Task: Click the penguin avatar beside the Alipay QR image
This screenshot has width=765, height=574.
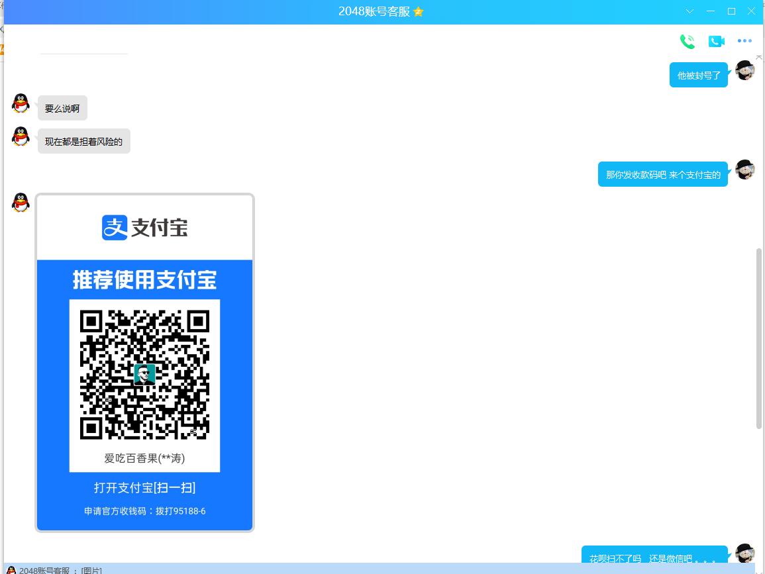Action: click(21, 203)
